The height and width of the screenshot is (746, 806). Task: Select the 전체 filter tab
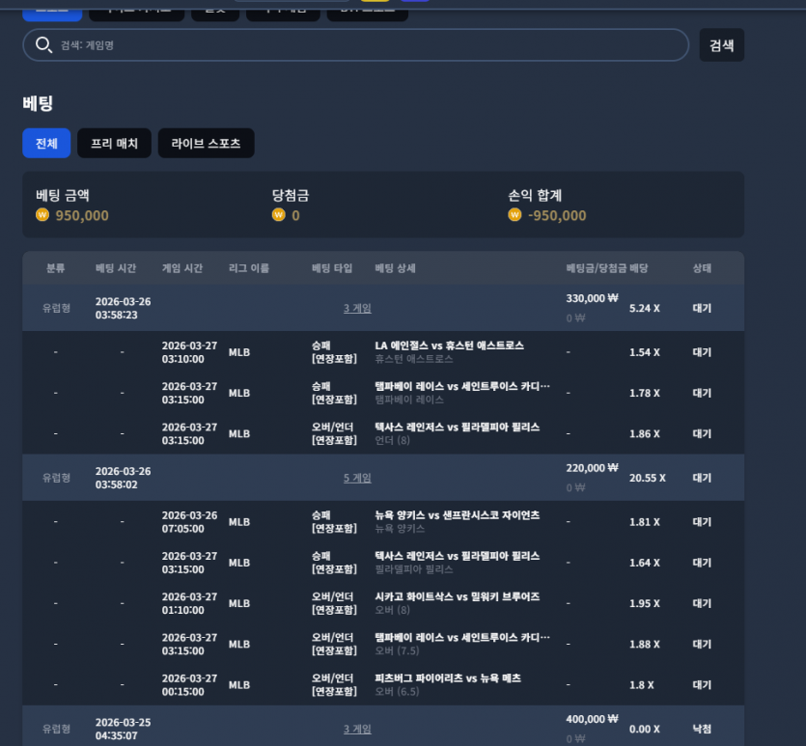46,144
